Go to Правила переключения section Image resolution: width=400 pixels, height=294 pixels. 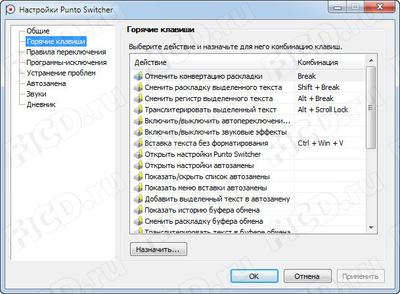[x=66, y=52]
